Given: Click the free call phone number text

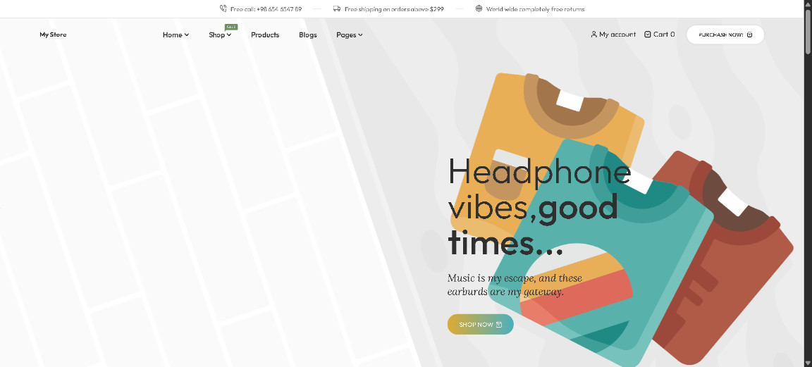Looking at the screenshot, I should [x=266, y=9].
